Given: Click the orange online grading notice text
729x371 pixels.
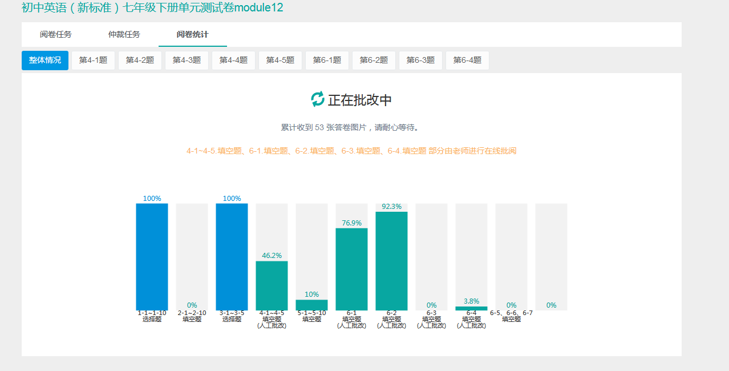Looking at the screenshot, I should 351,151.
